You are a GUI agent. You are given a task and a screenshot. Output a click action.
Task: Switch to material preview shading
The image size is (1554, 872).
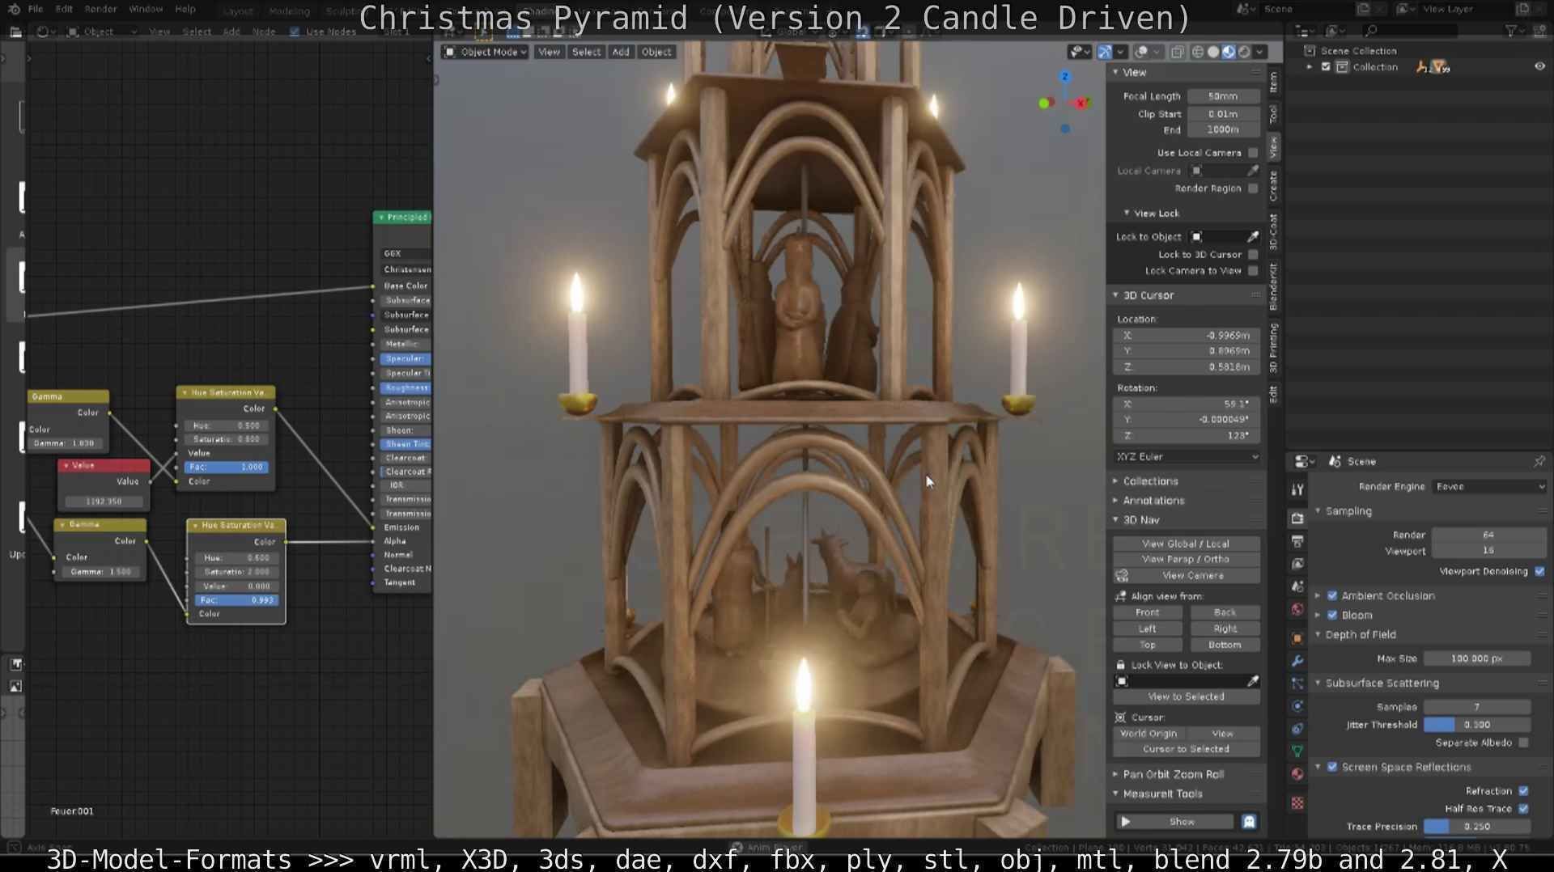[1229, 52]
